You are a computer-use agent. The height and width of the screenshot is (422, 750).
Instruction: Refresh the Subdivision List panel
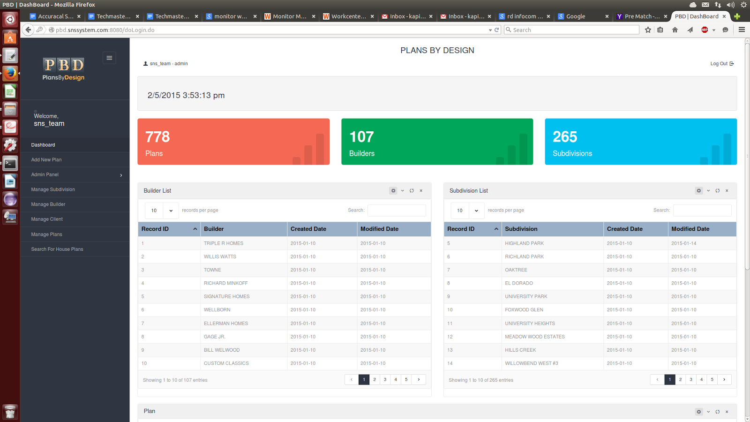(x=717, y=191)
